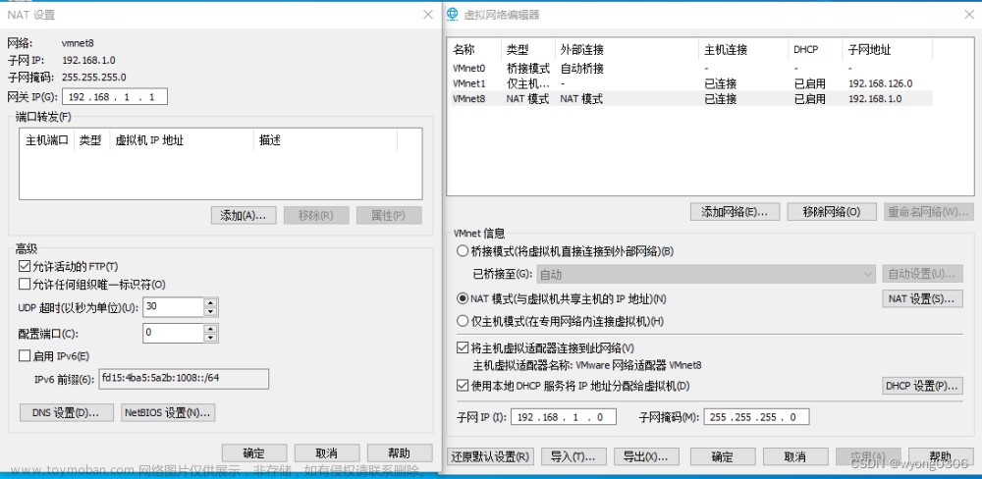Close the 虚拟网络编辑器 window

coord(968,14)
